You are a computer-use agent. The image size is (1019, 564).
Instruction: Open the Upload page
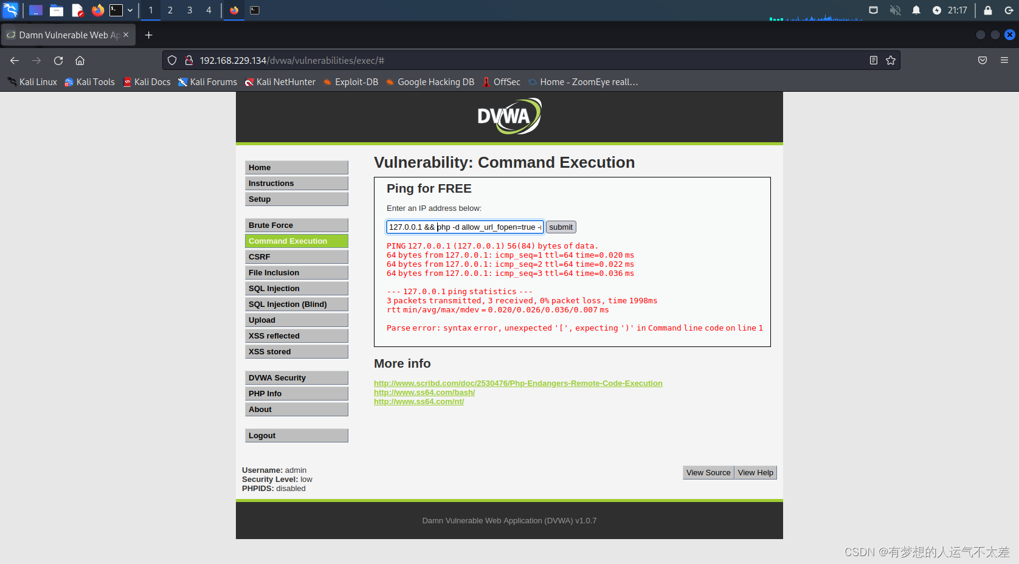point(297,320)
